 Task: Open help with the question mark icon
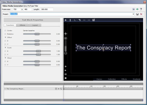pos(141,9)
